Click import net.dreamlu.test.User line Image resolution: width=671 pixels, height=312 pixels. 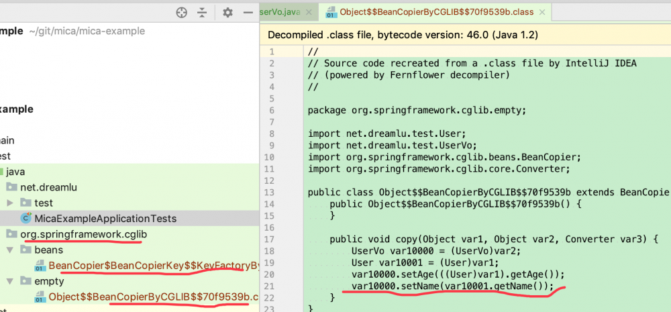pos(387,133)
